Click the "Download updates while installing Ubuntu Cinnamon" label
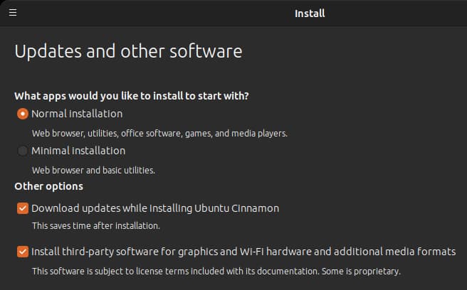467x290 pixels. pos(155,208)
